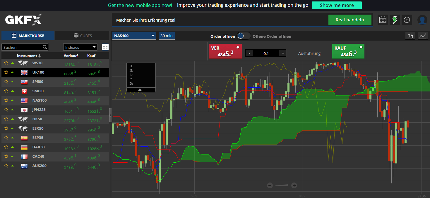Zoom in chart with plus icon
The width and height of the screenshot is (430, 198).
point(294,185)
